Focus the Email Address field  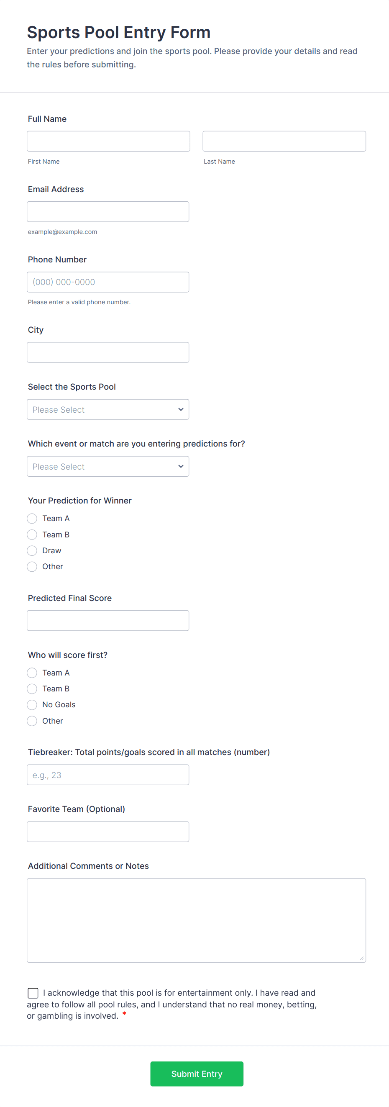[108, 212]
